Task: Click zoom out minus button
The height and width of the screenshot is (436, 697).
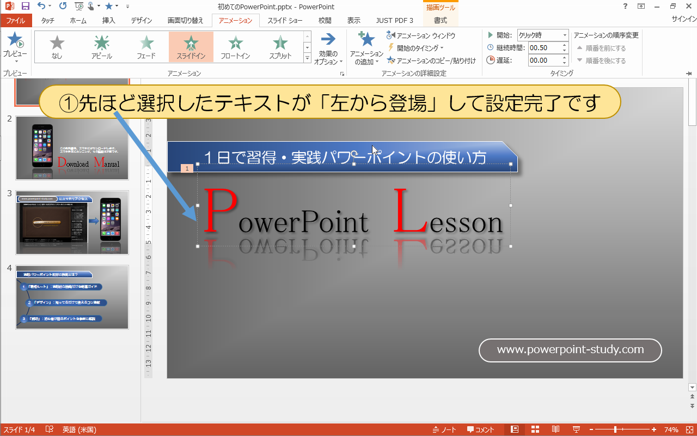Action: pyautogui.click(x=591, y=429)
